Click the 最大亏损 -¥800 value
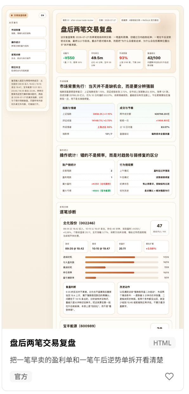This screenshot has height=394, width=189. (x=102, y=190)
